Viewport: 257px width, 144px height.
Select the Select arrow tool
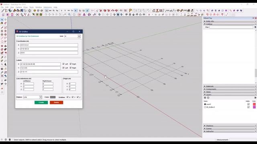coord(2,20)
